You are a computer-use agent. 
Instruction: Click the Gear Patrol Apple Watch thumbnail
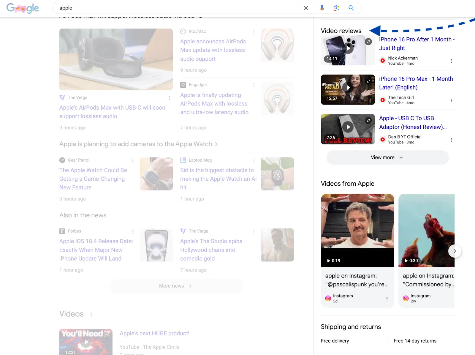pos(156,174)
